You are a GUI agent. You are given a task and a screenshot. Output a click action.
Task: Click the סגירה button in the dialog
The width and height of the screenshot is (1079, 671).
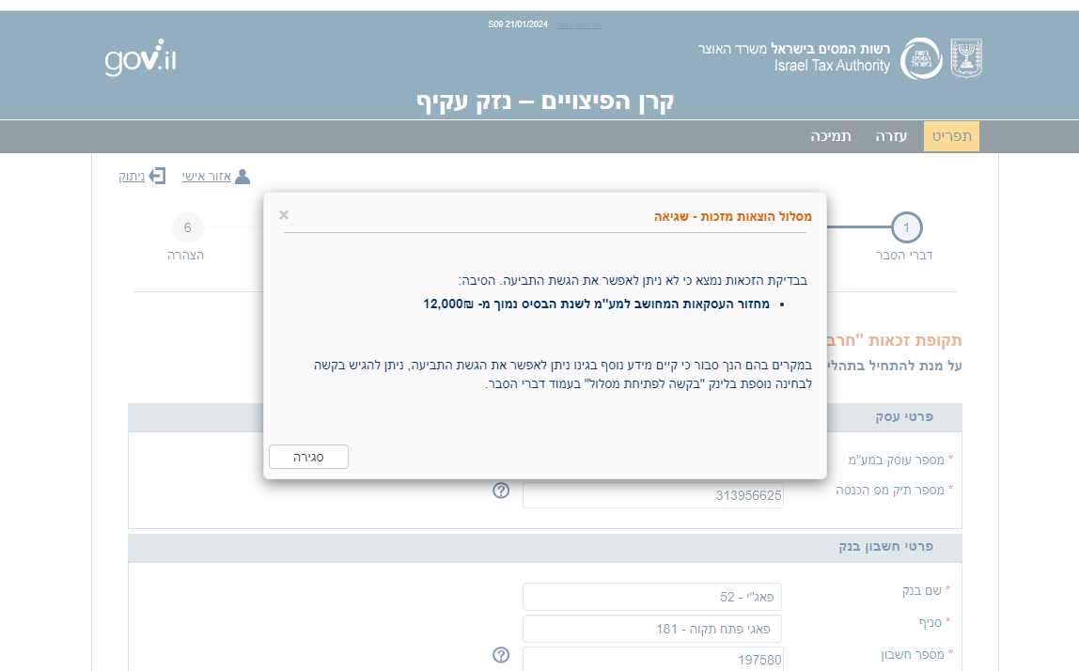point(308,457)
